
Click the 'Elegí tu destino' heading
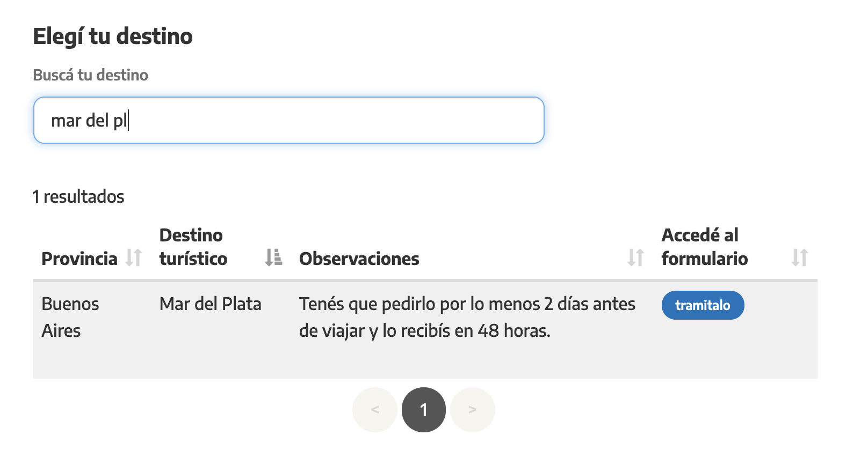113,36
